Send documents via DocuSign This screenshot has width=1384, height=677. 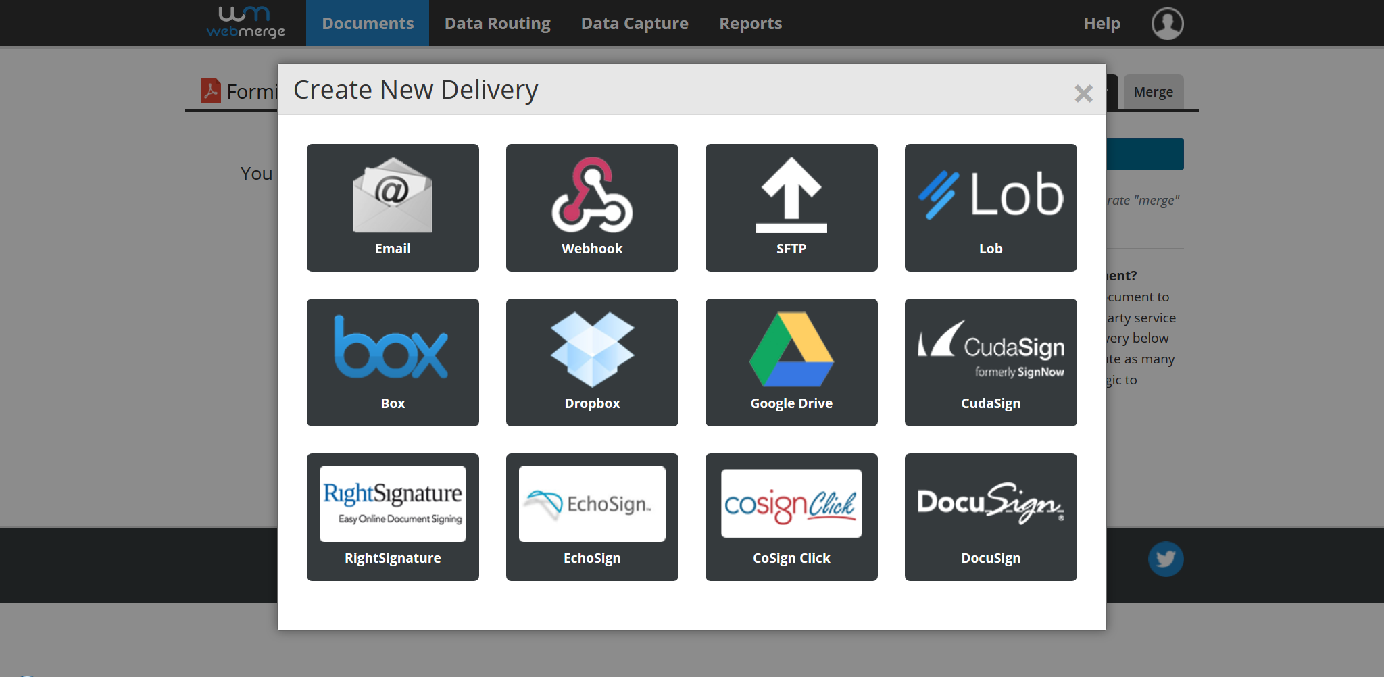(991, 517)
